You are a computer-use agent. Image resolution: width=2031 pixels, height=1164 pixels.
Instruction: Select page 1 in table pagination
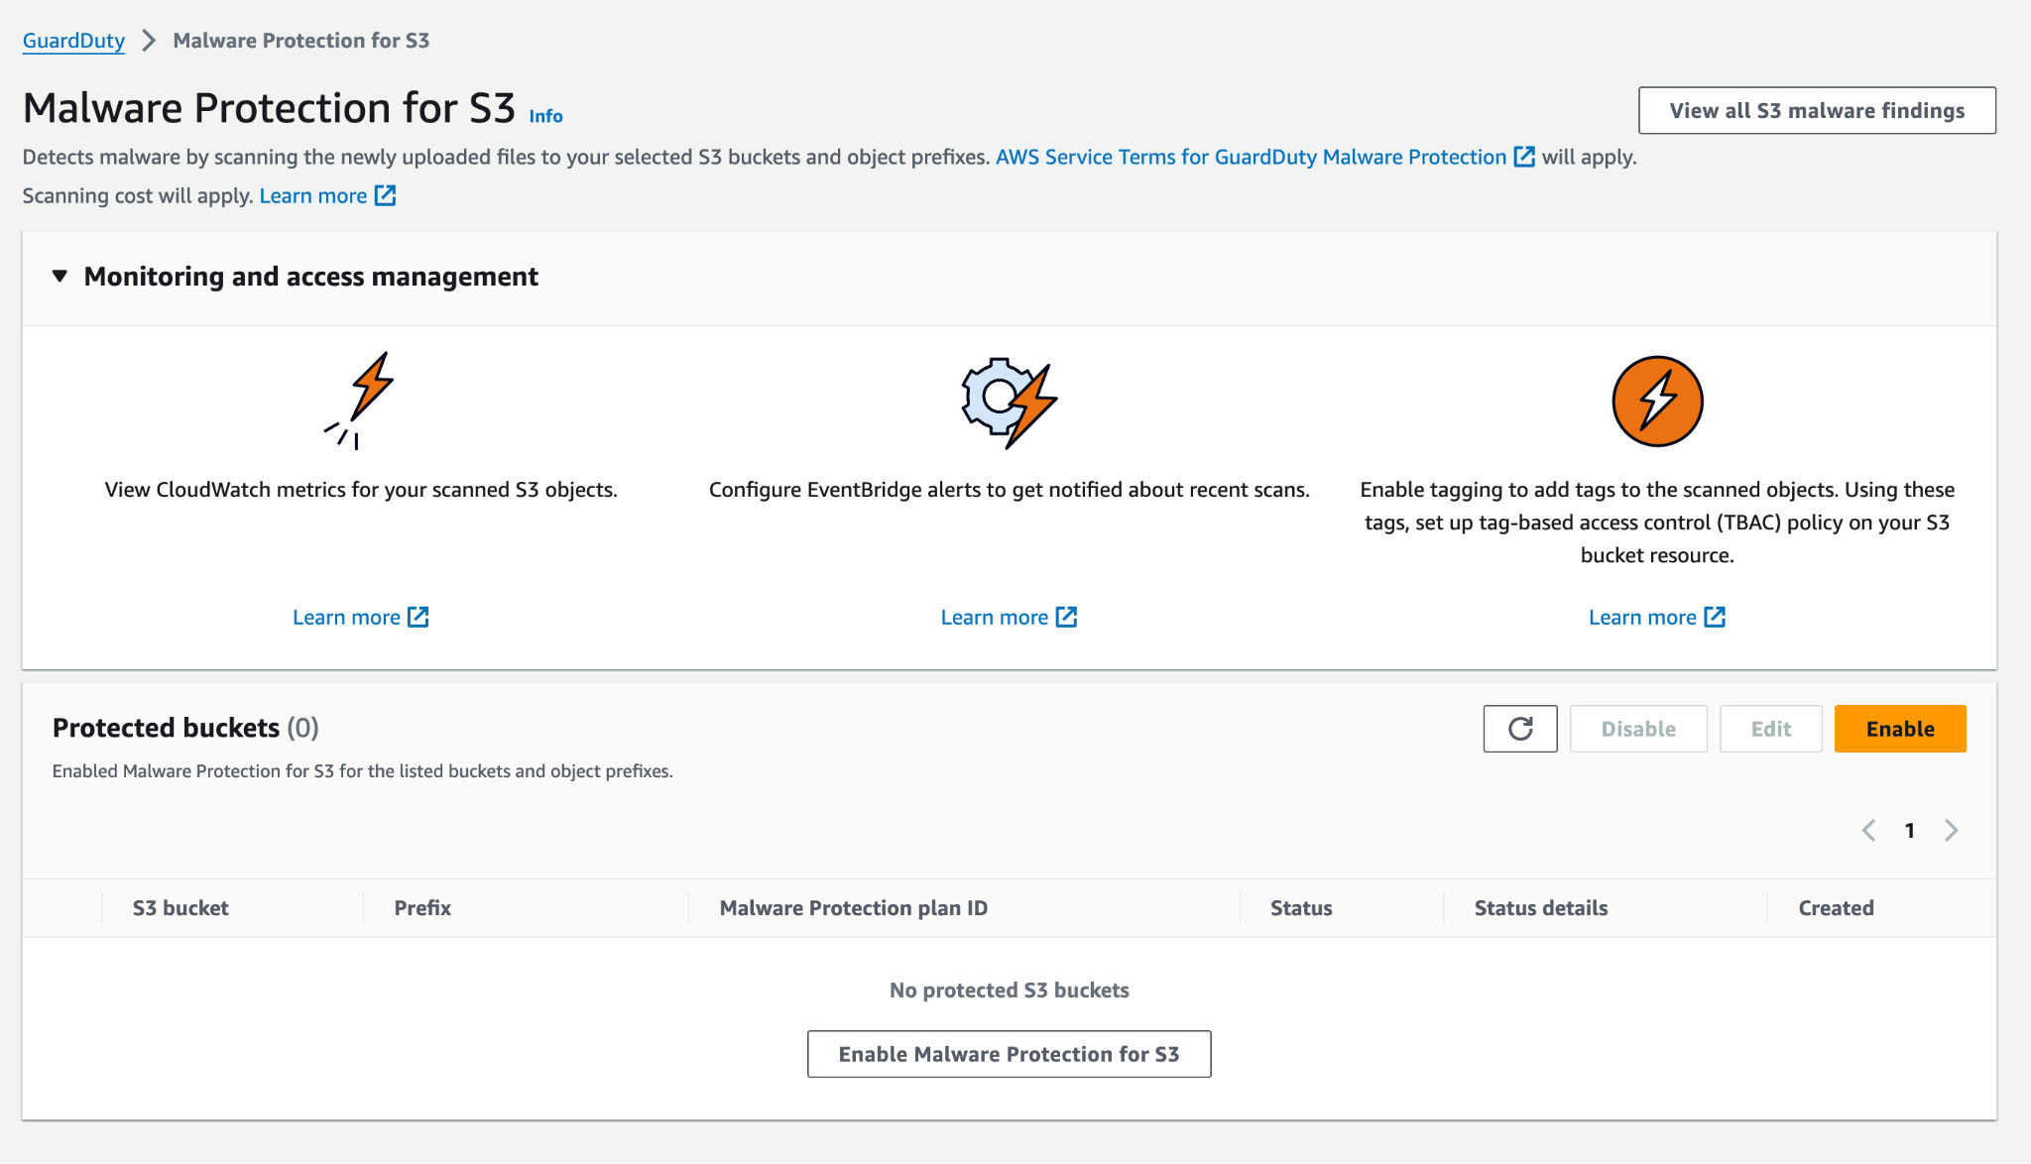click(x=1909, y=831)
